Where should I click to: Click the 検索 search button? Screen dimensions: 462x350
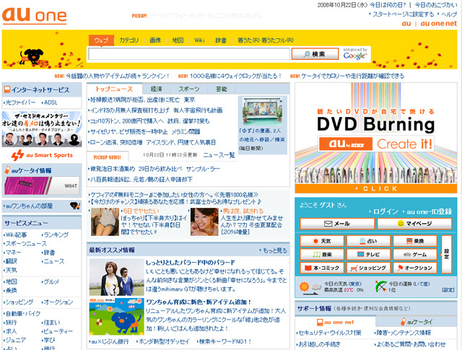pos(315,54)
